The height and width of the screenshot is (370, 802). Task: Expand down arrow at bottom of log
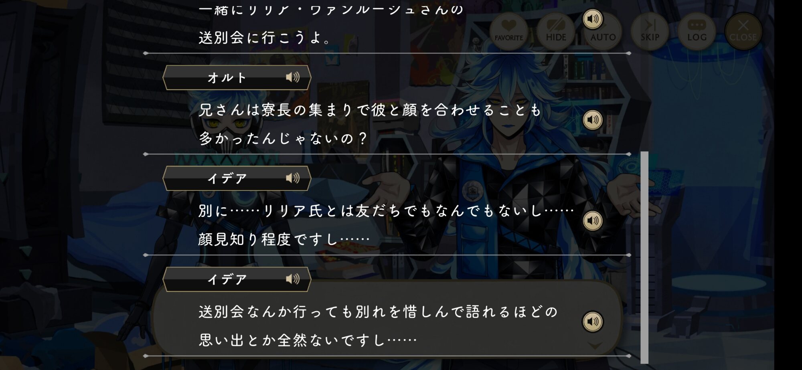click(595, 346)
